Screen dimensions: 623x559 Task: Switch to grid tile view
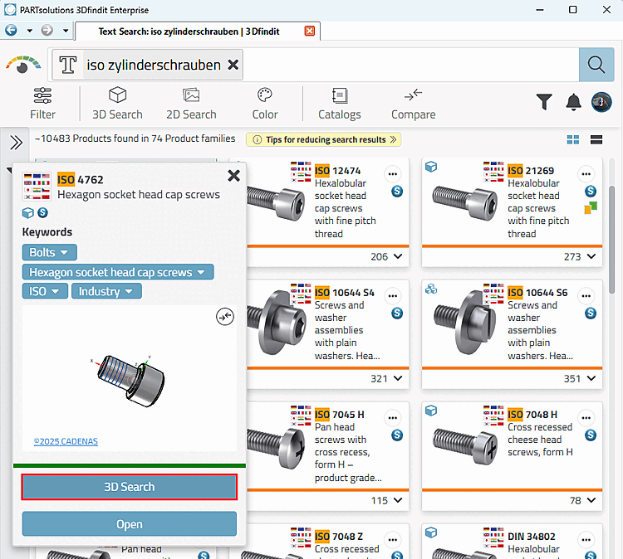(x=573, y=139)
